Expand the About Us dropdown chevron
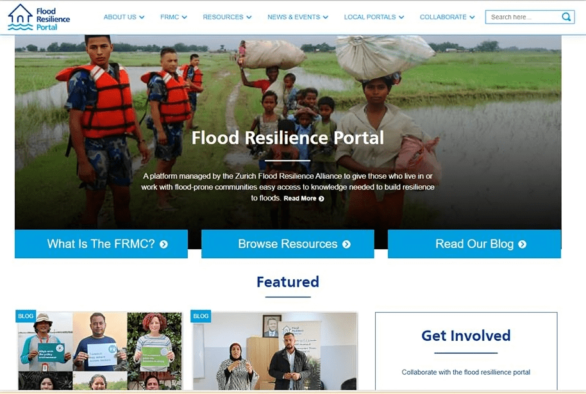 pyautogui.click(x=142, y=17)
